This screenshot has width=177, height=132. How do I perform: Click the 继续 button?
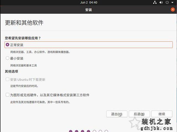click(162, 114)
